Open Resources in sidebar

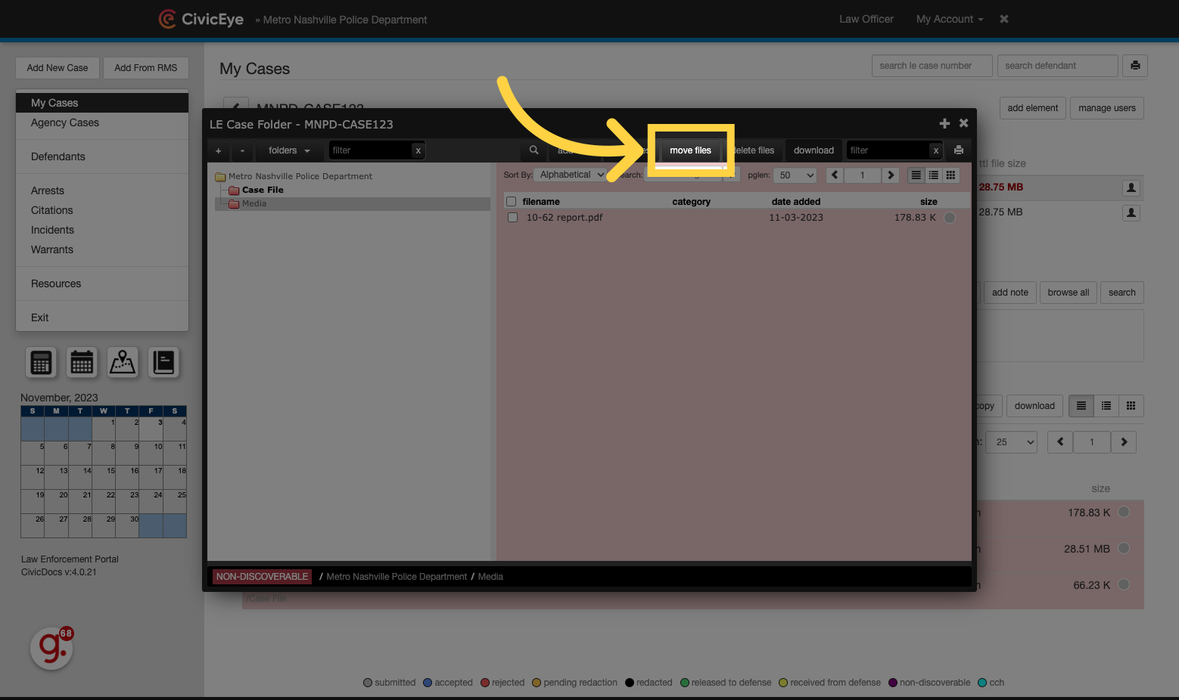point(102,283)
